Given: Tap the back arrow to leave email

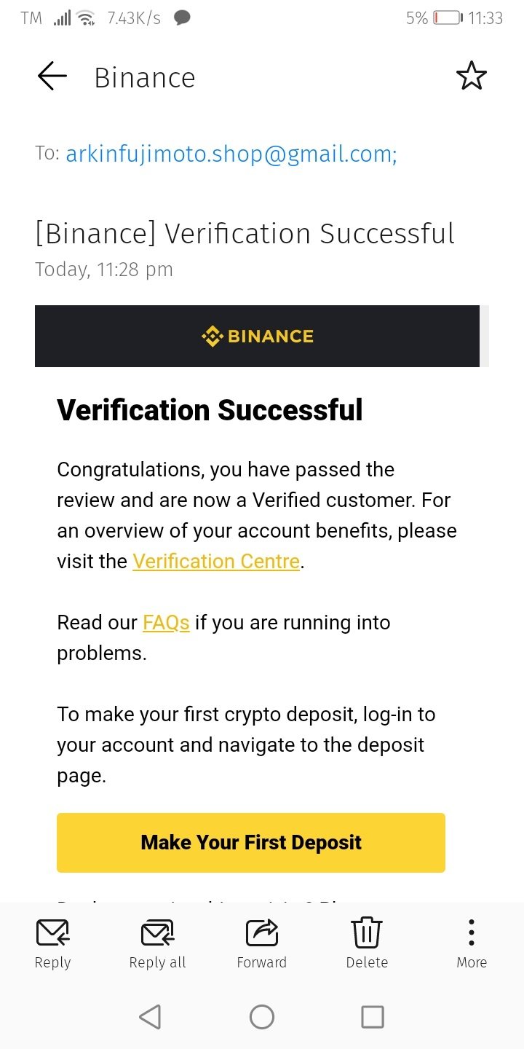Looking at the screenshot, I should click(x=52, y=76).
